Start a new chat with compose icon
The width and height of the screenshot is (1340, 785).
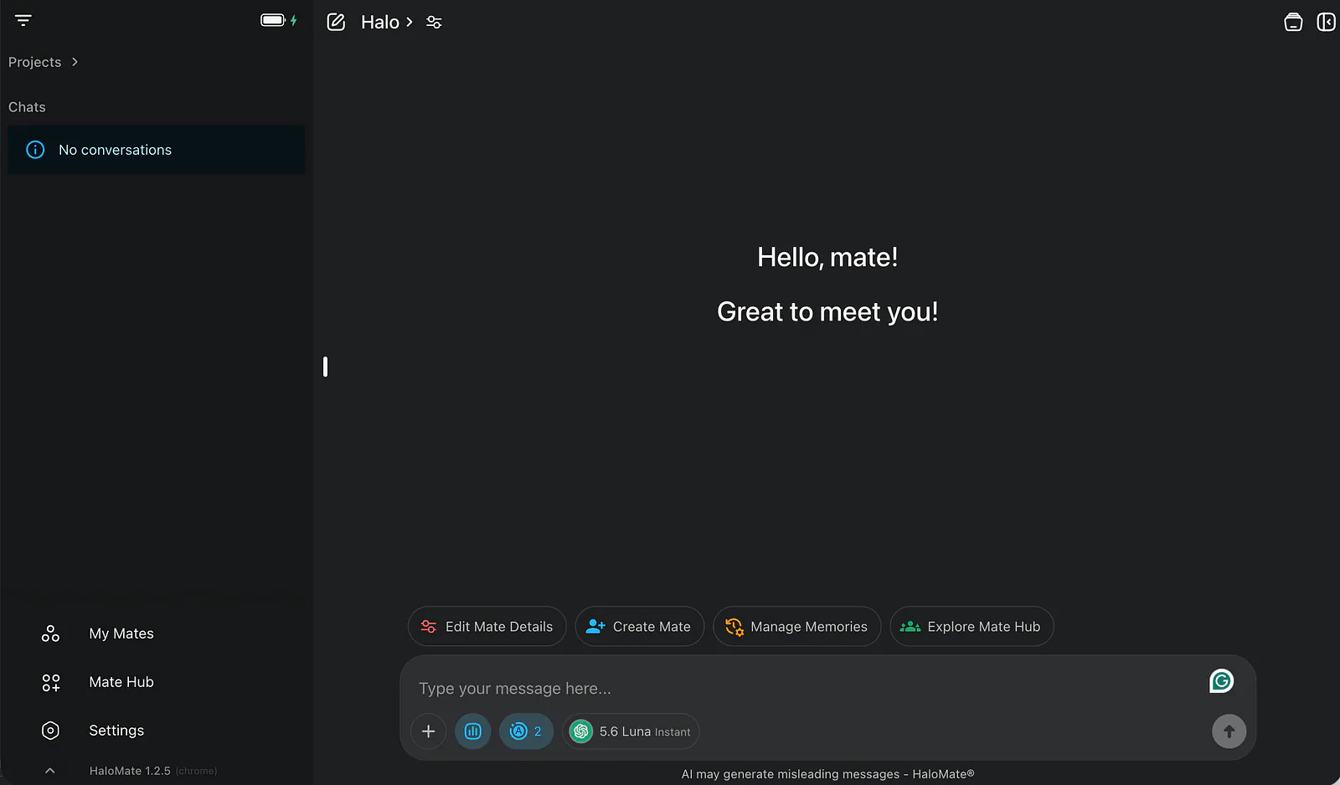tap(336, 22)
